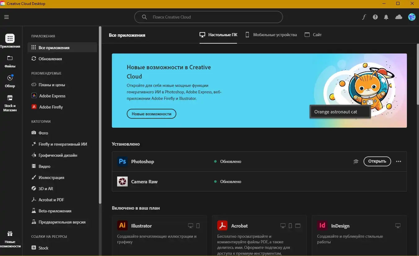Click the InDesign Id icon
This screenshot has height=256, width=419.
(x=322, y=226)
